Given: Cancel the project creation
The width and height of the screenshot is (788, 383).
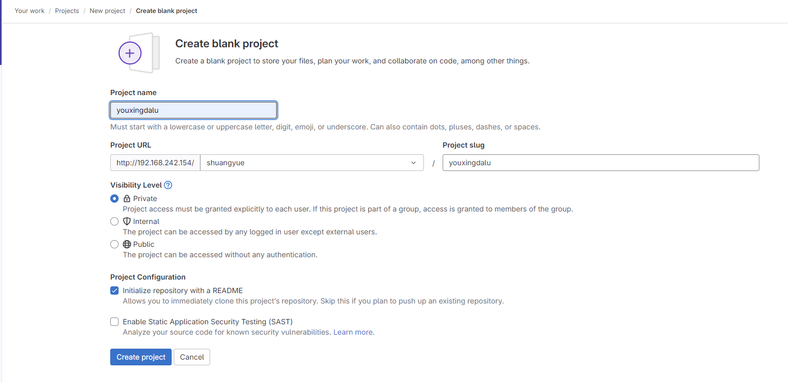Looking at the screenshot, I should [x=192, y=357].
